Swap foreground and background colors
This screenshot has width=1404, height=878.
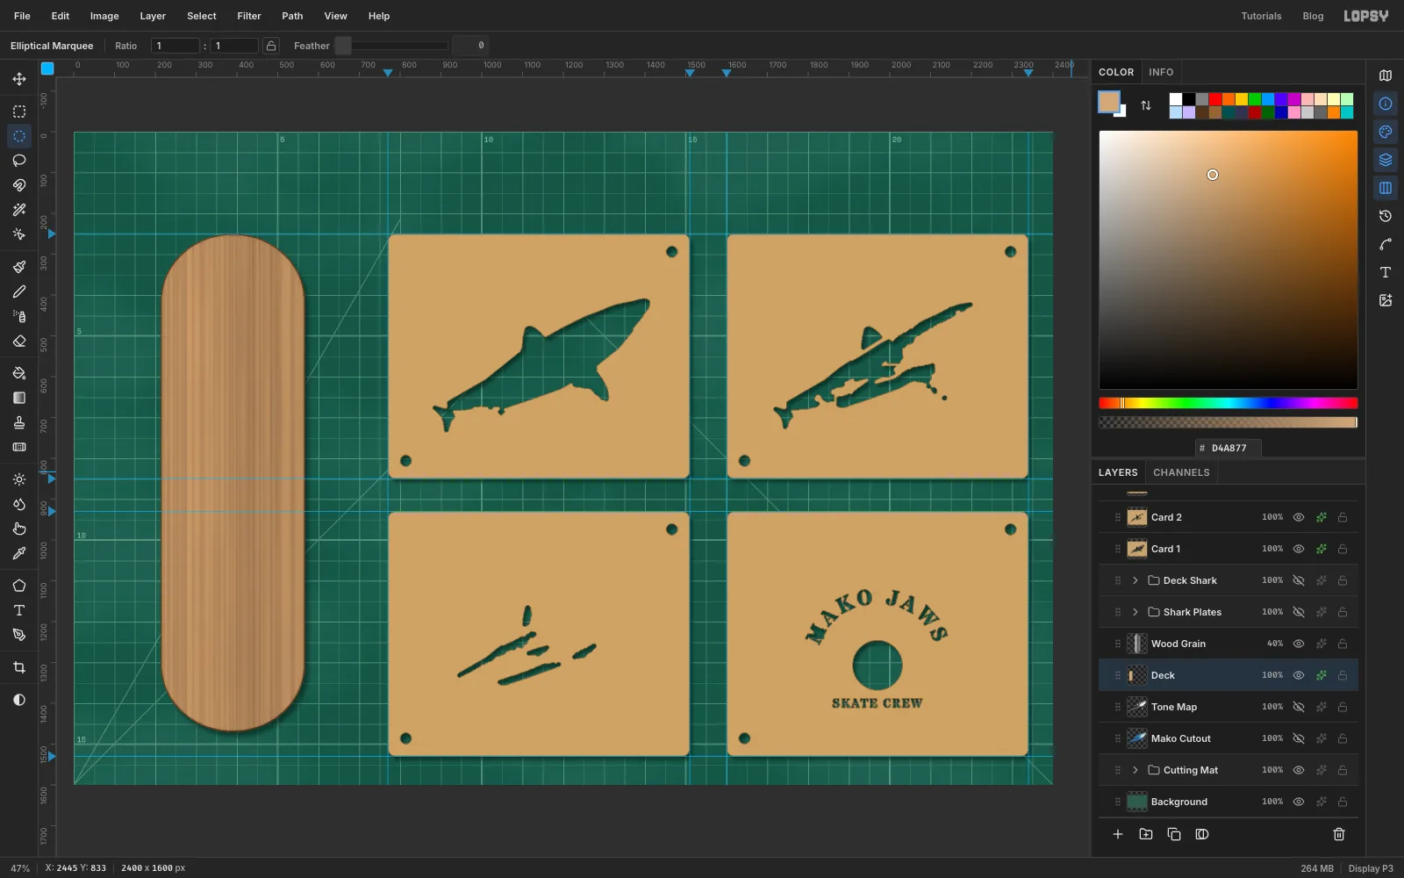[x=1146, y=105]
